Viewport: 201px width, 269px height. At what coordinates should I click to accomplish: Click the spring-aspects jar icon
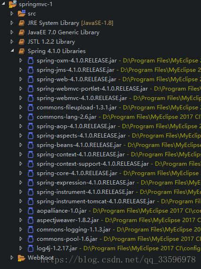pos(31,136)
